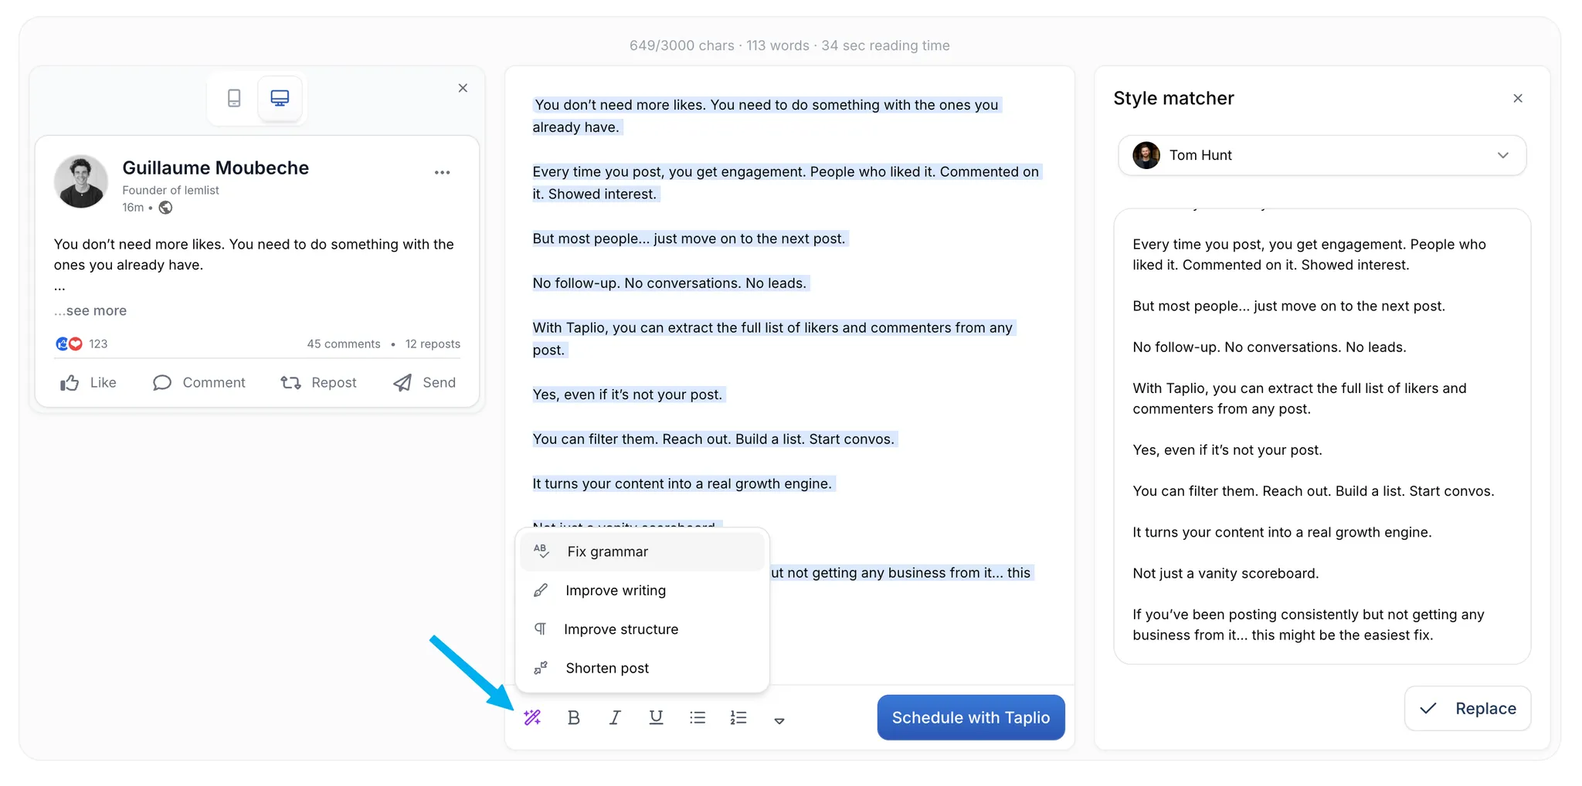Close the Style matcher panel
Screen dimensions: 1582x786
[1518, 98]
